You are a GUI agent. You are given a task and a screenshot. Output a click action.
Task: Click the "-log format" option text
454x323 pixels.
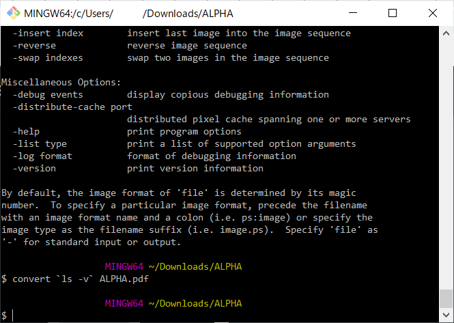coord(42,156)
